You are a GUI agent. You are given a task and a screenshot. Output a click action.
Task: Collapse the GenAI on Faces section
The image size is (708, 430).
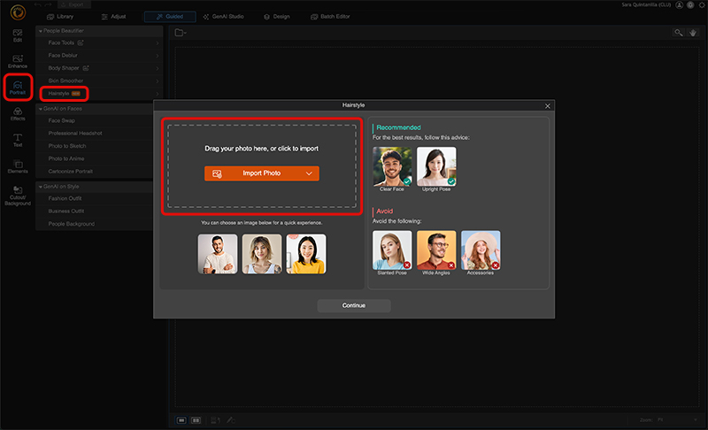pos(41,109)
